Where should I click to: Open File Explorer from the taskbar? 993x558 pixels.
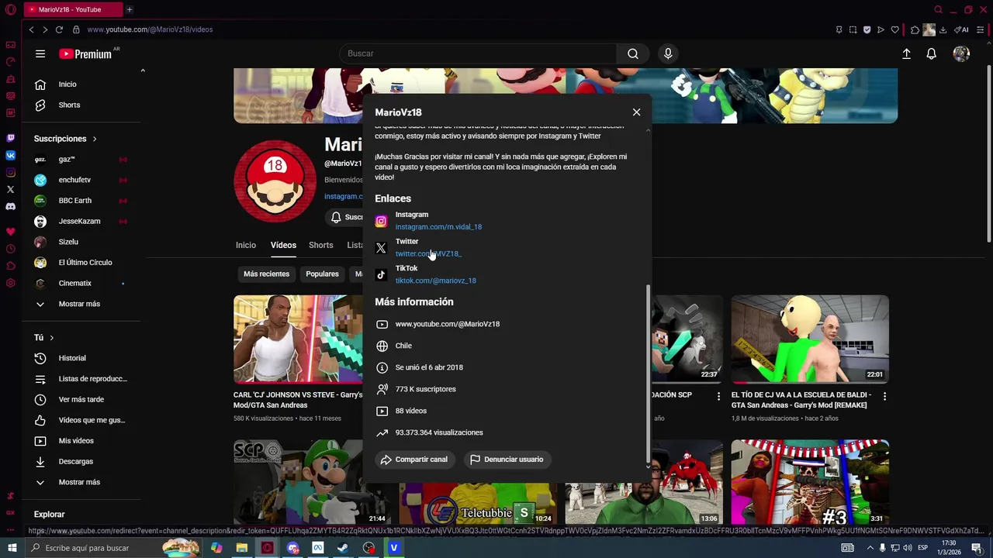[x=241, y=548]
